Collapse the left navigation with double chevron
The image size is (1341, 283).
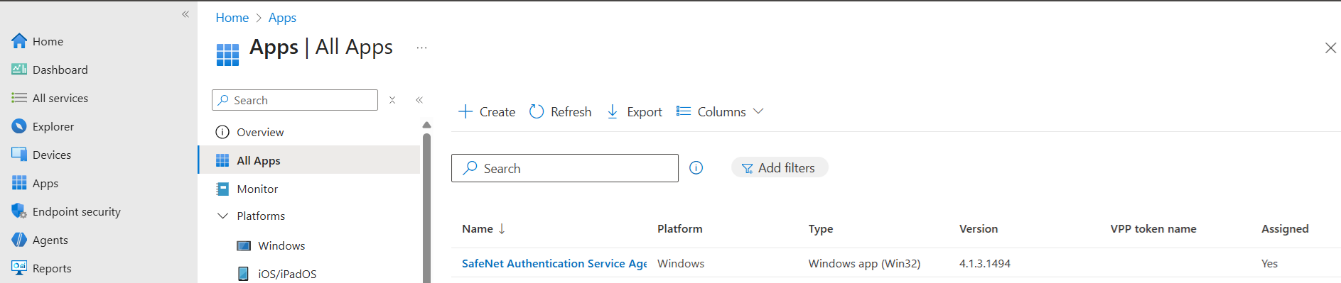pos(185,14)
